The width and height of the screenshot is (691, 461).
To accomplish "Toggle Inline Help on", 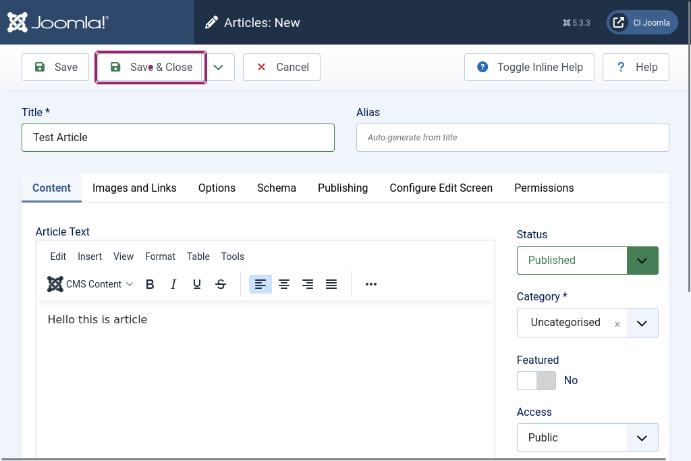I will click(529, 67).
